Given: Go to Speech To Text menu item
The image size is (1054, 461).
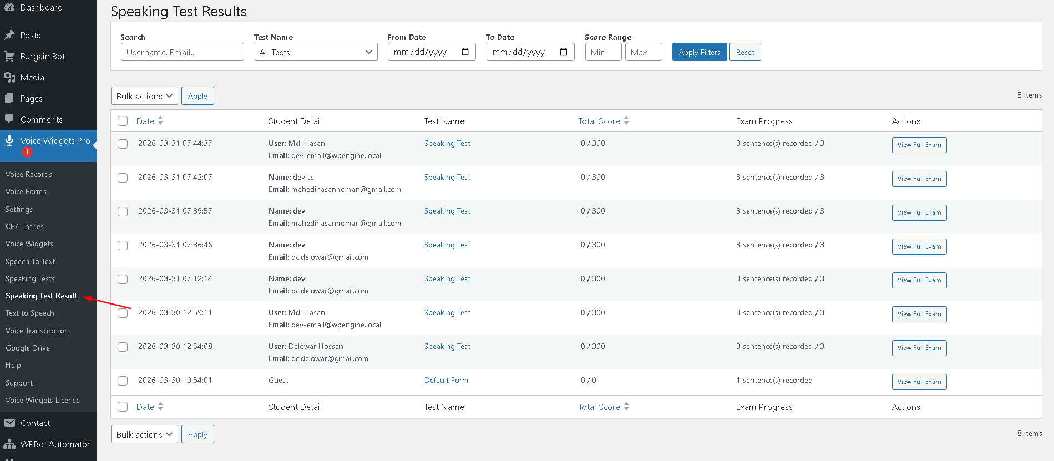Looking at the screenshot, I should pos(31,261).
